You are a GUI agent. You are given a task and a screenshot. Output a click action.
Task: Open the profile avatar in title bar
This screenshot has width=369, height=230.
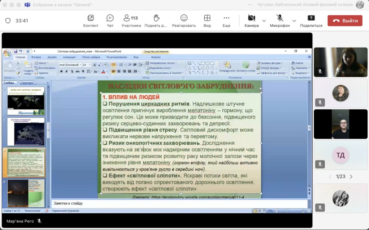pyautogui.click(x=360, y=5)
